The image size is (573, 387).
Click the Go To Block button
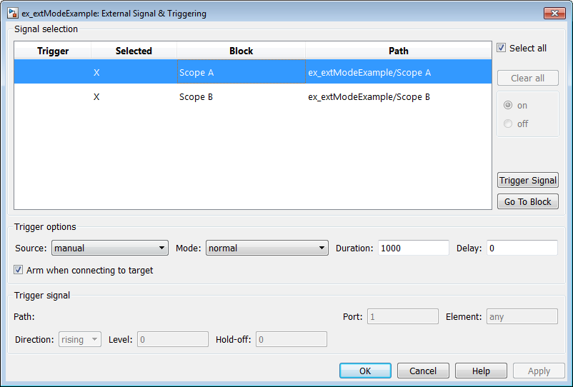tap(528, 201)
